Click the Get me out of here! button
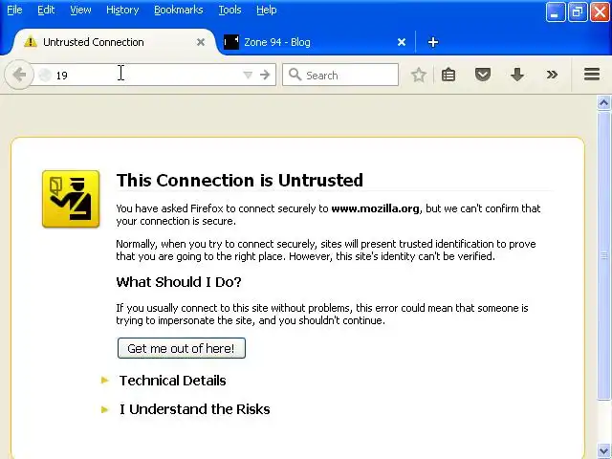 (x=182, y=348)
